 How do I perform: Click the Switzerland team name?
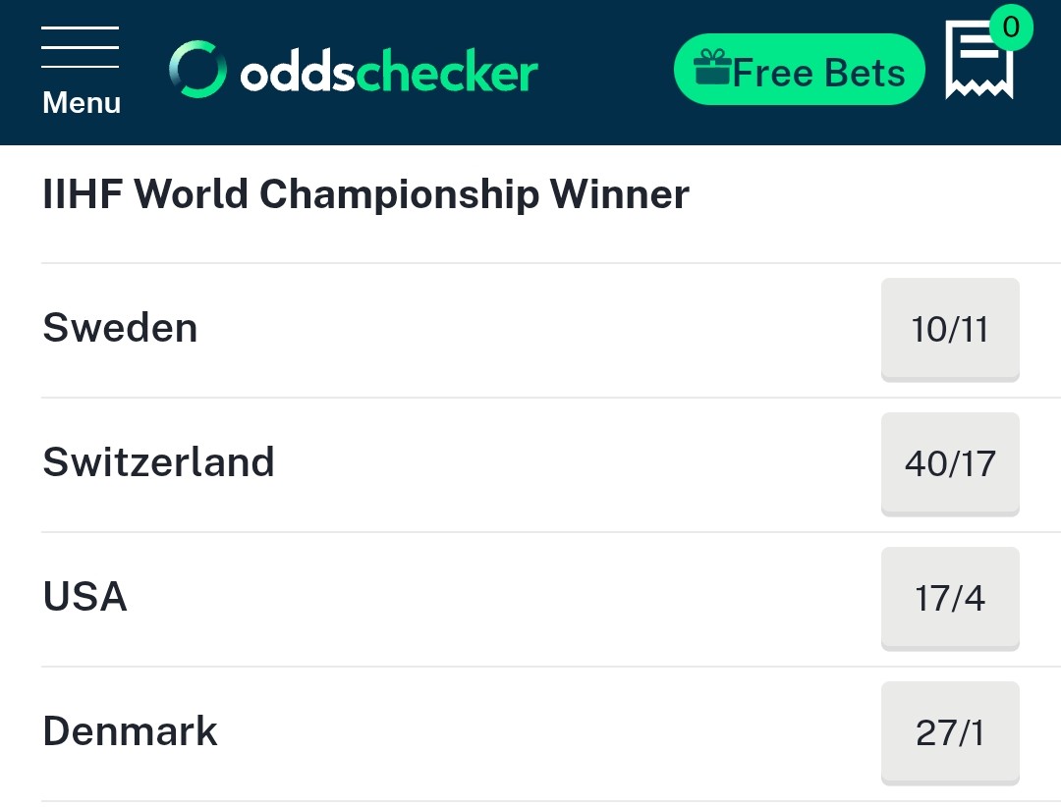pos(158,462)
